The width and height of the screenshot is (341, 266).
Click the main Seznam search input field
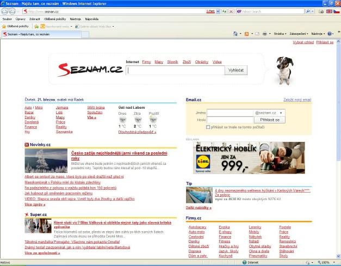point(175,70)
